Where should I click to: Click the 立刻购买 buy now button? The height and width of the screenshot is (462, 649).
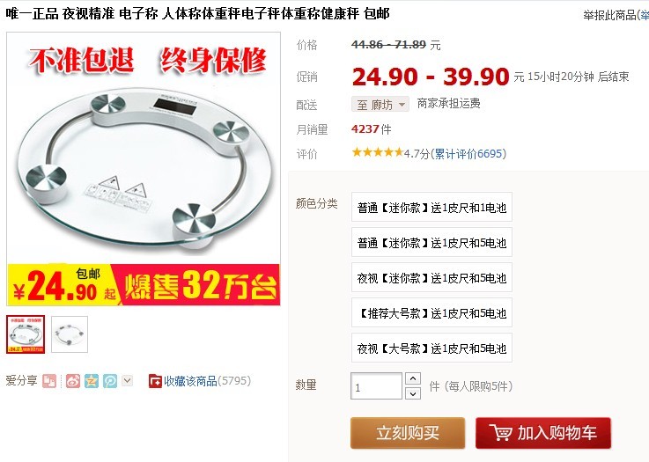pyautogui.click(x=408, y=433)
